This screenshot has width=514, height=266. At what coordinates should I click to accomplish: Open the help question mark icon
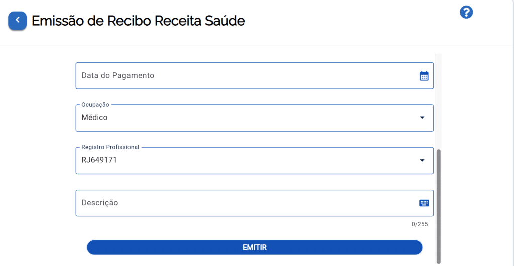click(466, 13)
